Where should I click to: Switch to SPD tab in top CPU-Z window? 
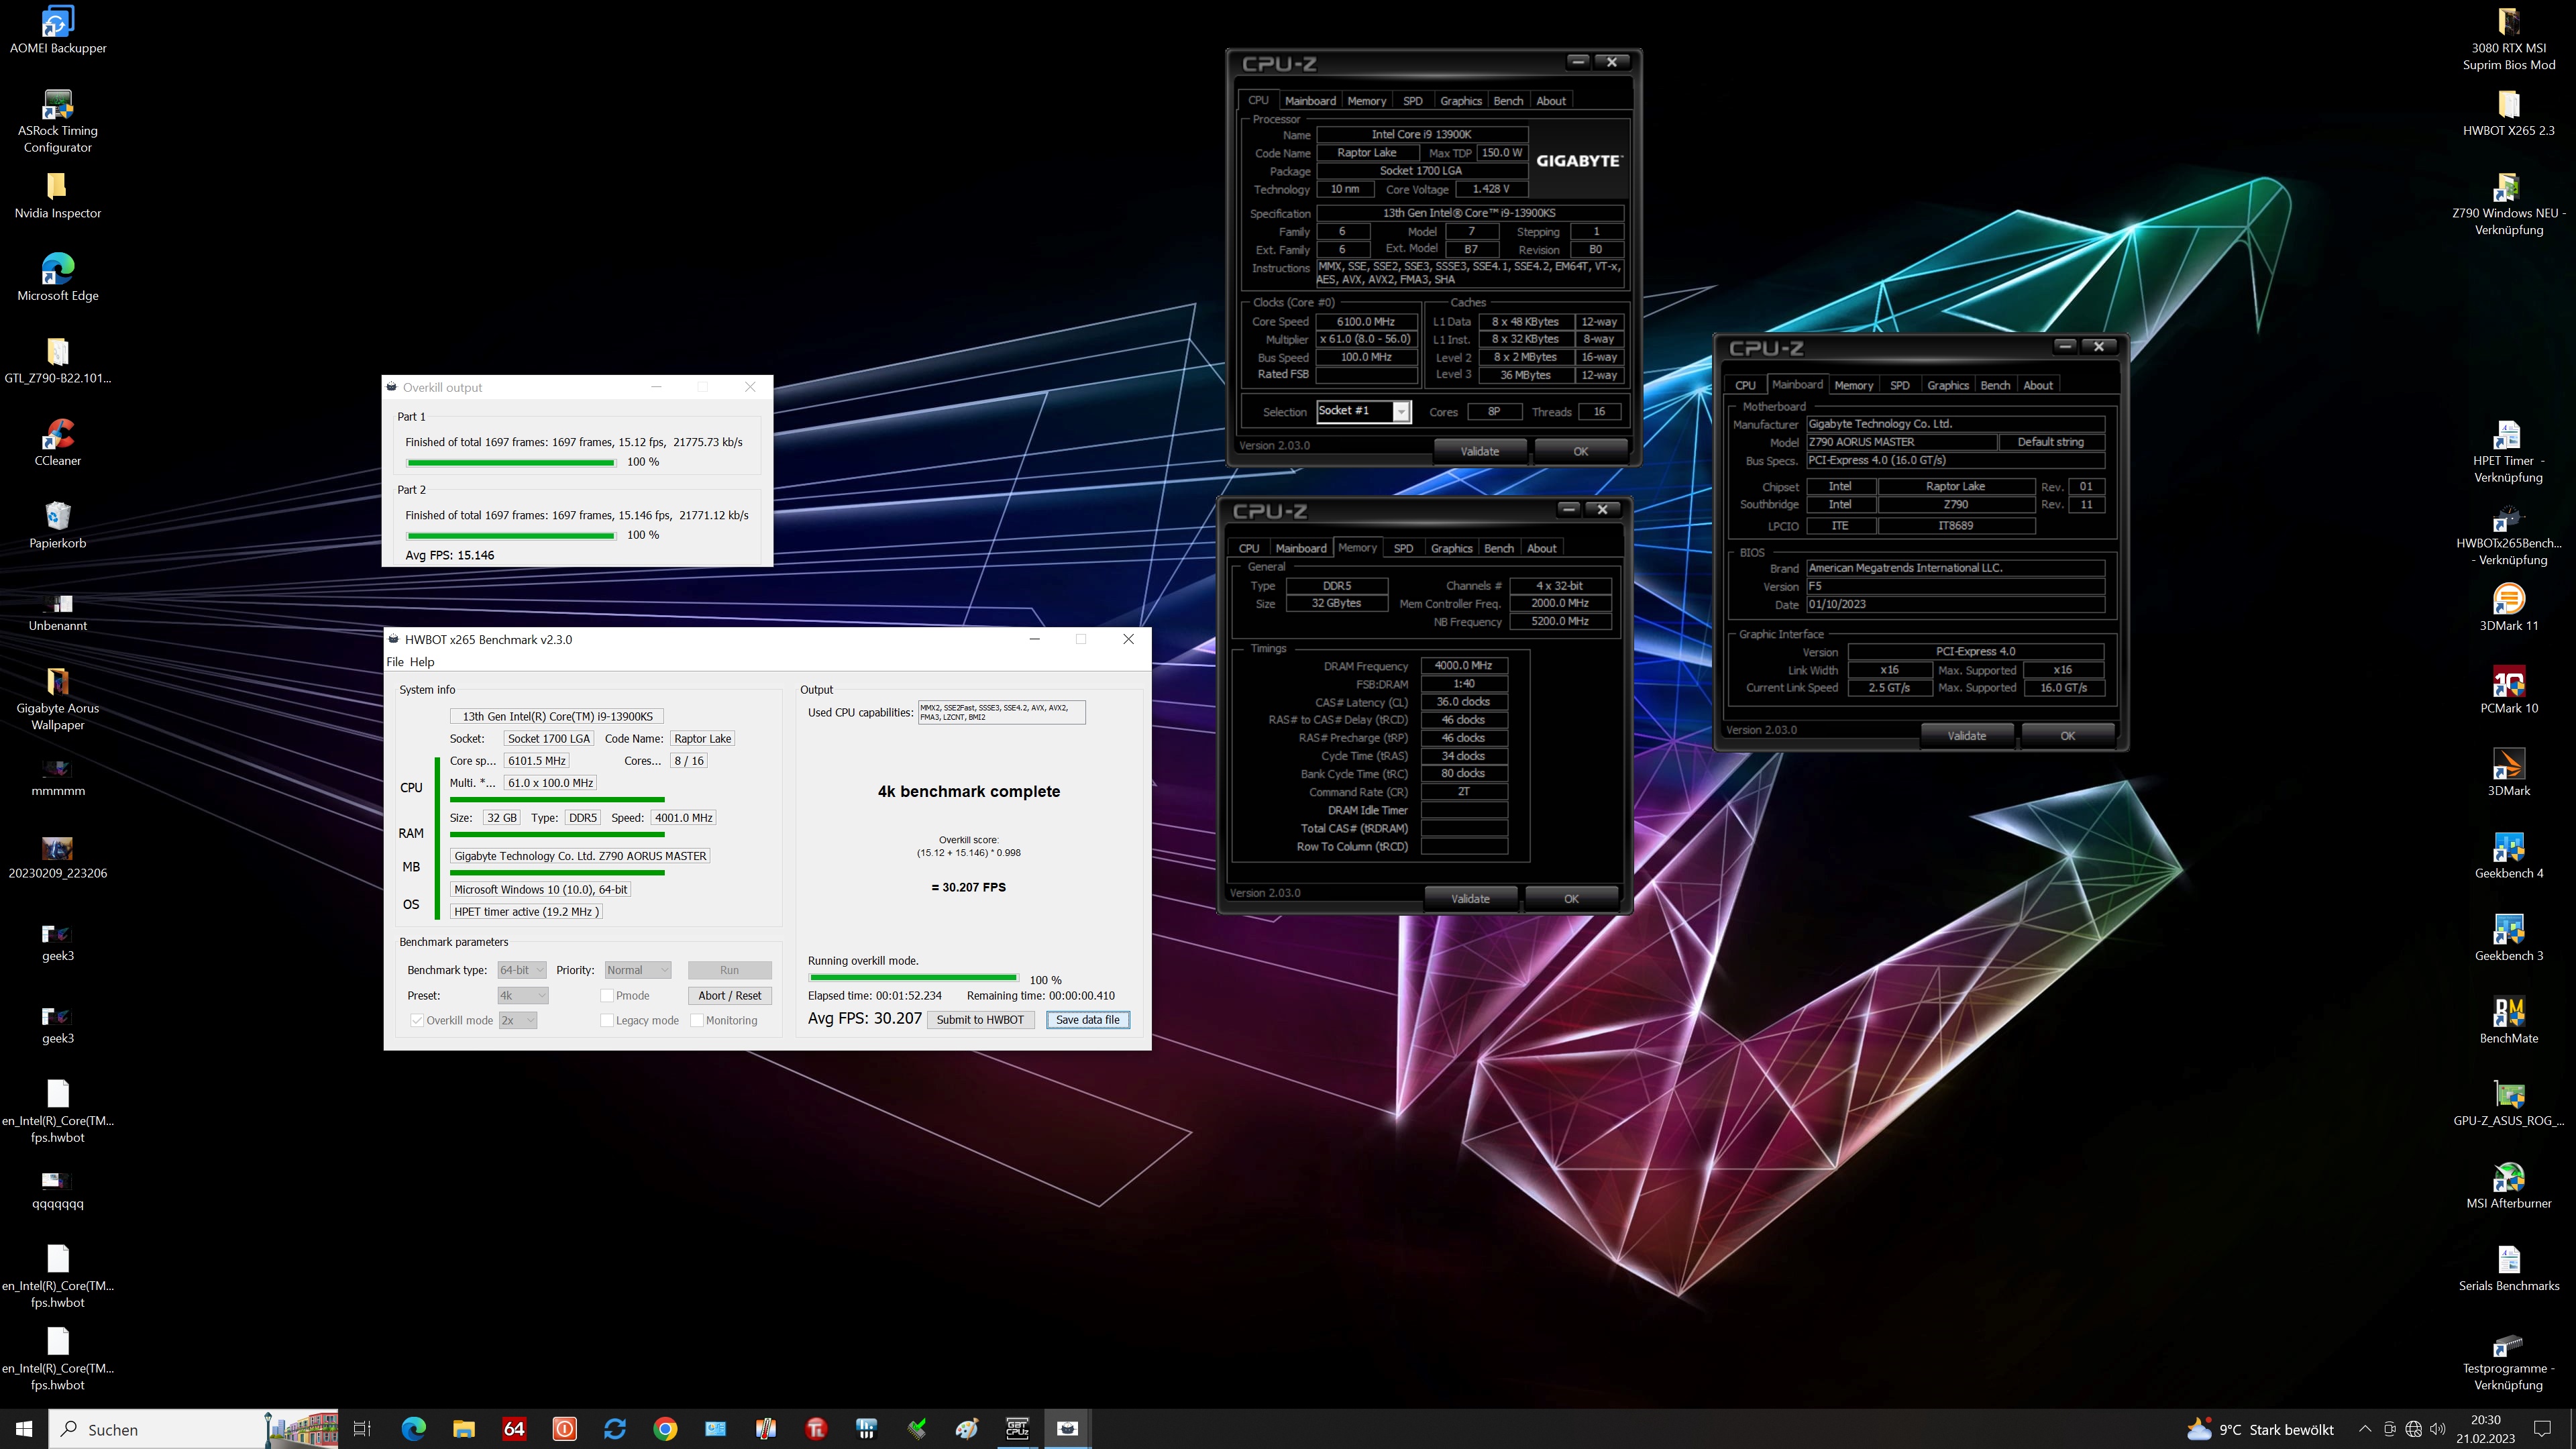1413,101
